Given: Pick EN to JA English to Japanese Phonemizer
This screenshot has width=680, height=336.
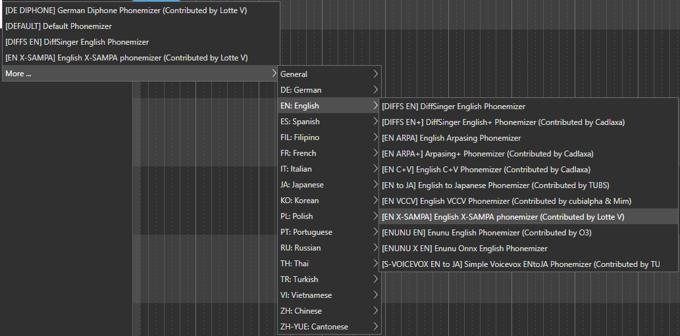Looking at the screenshot, I should 529,185.
